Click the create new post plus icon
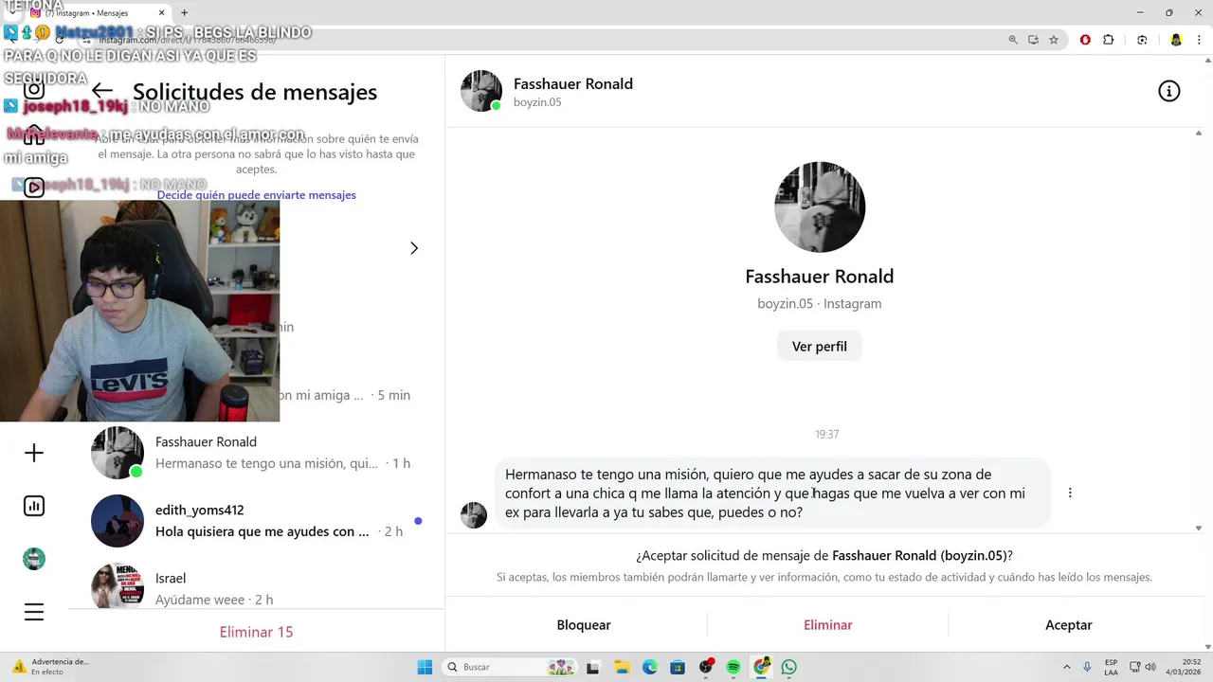This screenshot has height=682, width=1213. [34, 453]
